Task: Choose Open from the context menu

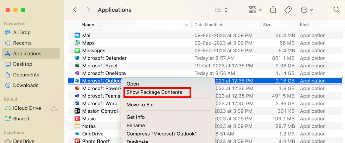Action: 133,84
